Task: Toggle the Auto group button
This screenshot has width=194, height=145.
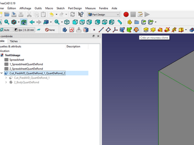Action: tap(7, 30)
